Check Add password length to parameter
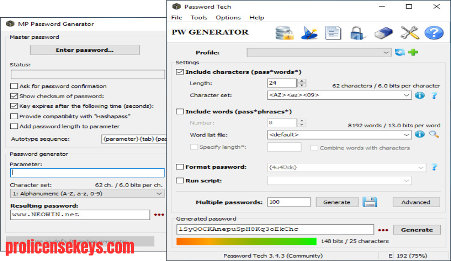Screen dimensions: 451x261 coord(14,126)
